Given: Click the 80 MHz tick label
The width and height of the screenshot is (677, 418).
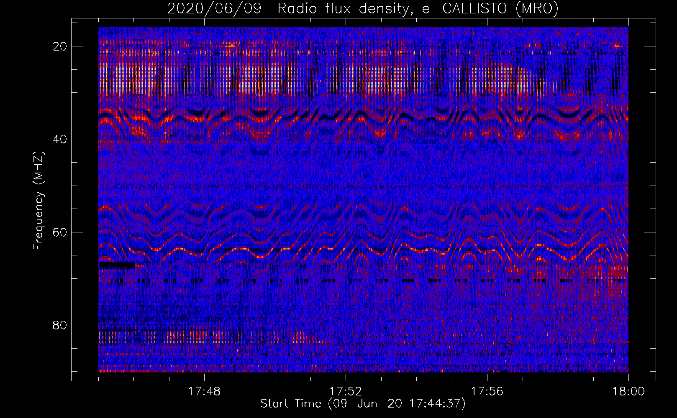Looking at the screenshot, I should click(60, 325).
